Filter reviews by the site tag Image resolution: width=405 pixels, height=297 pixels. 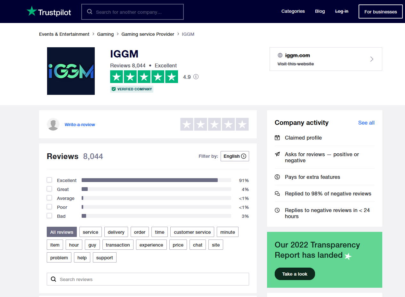[x=216, y=245]
